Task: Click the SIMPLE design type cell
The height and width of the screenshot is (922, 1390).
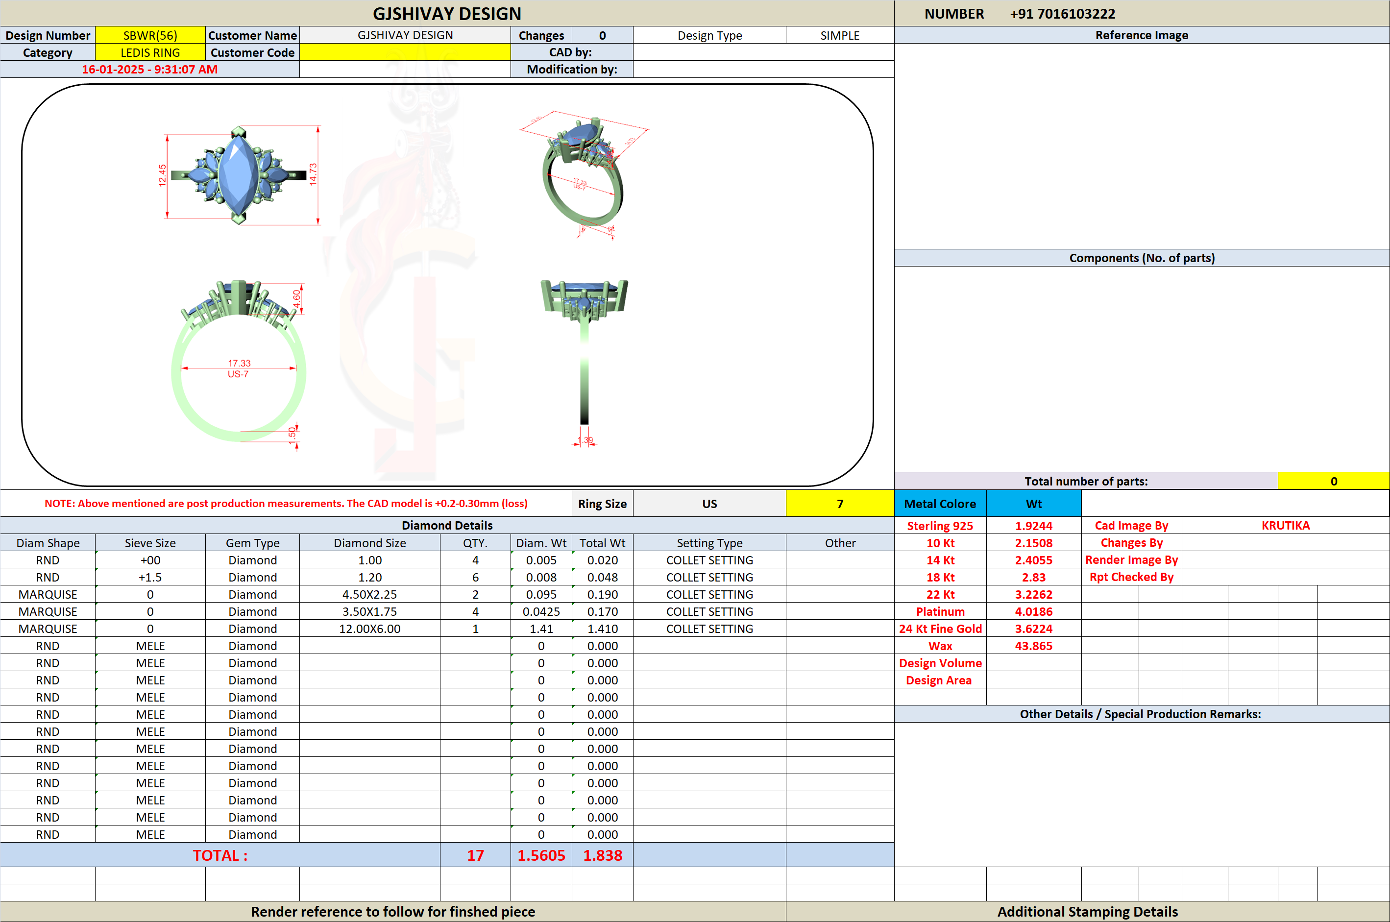Action: pyautogui.click(x=840, y=35)
